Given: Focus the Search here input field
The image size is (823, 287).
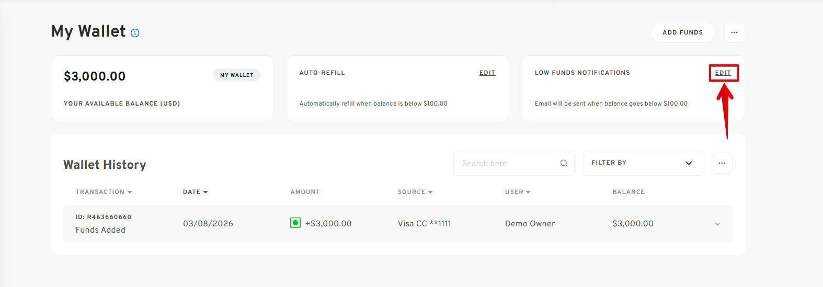Looking at the screenshot, I should [507, 163].
